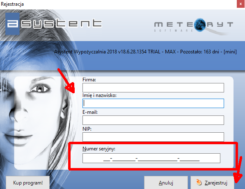Click the hand icon on the Zarejestruj button
Screen dimensions: 245x189
(199, 182)
